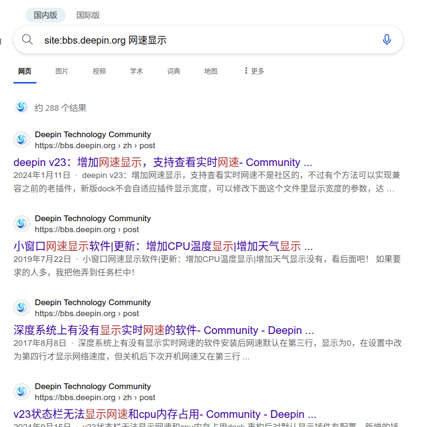This screenshot has height=427, width=432.
Task: Click the 约 288 个结果 count text
Action: 60,108
